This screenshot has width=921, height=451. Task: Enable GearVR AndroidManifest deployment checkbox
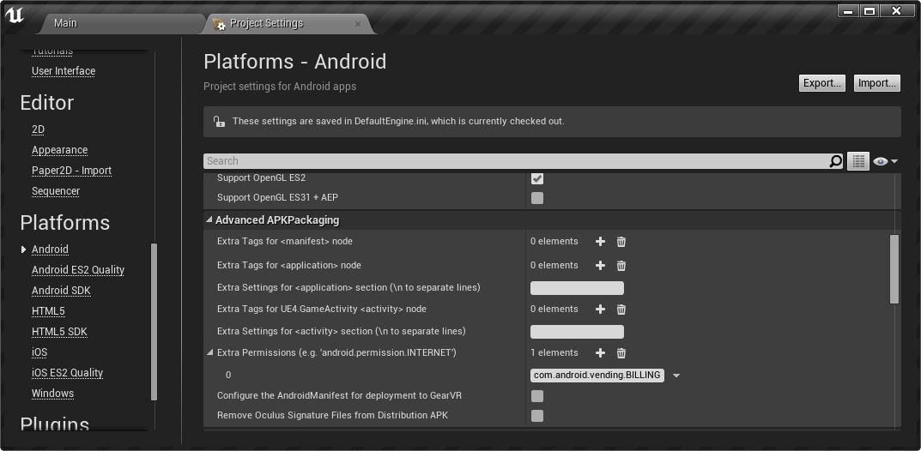coord(536,396)
